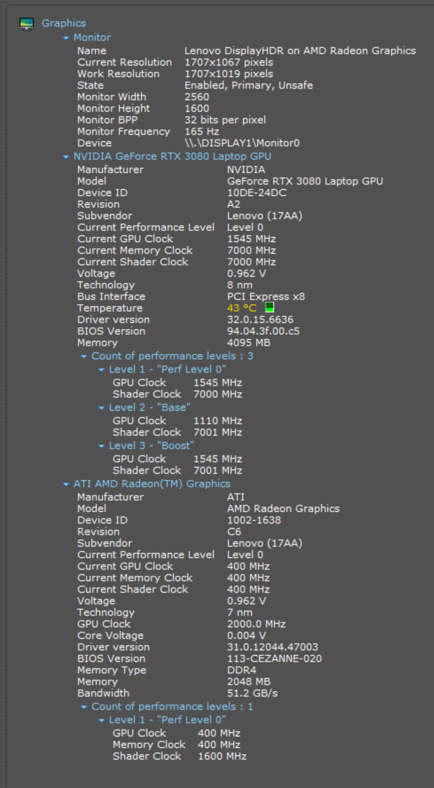
Task: Collapse NVIDIA's Level 1 "Perf Level 0" node
Action: click(x=102, y=370)
